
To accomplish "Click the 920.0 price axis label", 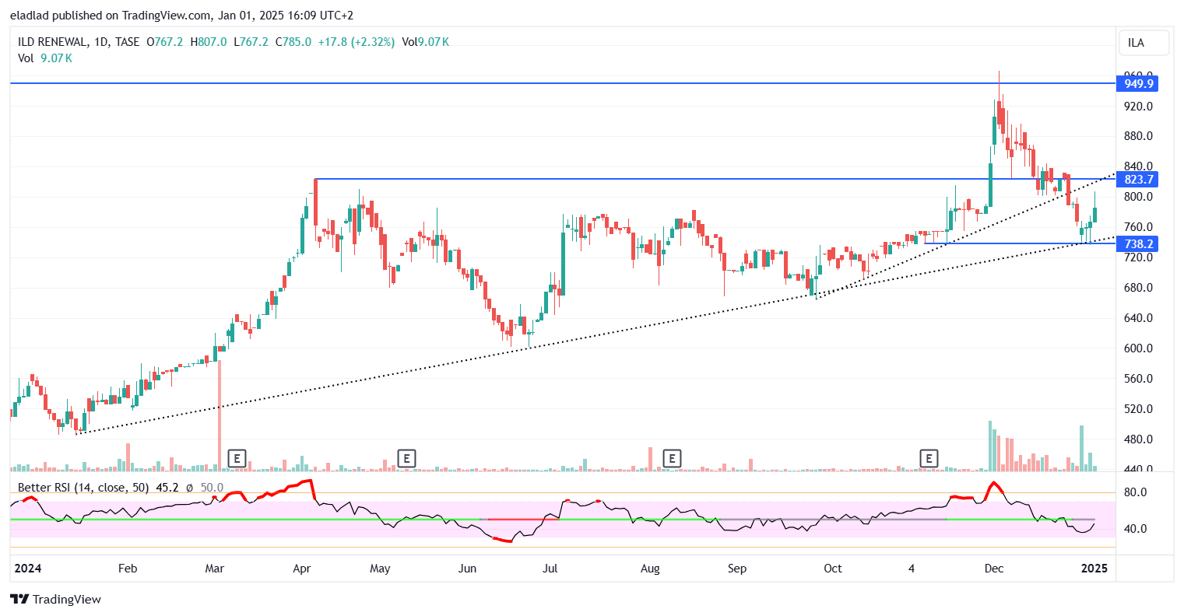I will tap(1138, 107).
